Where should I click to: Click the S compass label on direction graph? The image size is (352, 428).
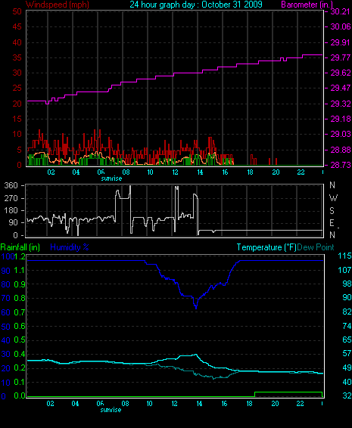[332, 211]
